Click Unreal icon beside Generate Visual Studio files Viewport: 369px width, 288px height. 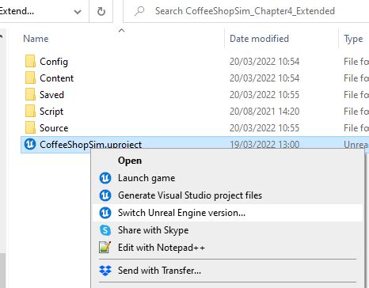point(105,195)
